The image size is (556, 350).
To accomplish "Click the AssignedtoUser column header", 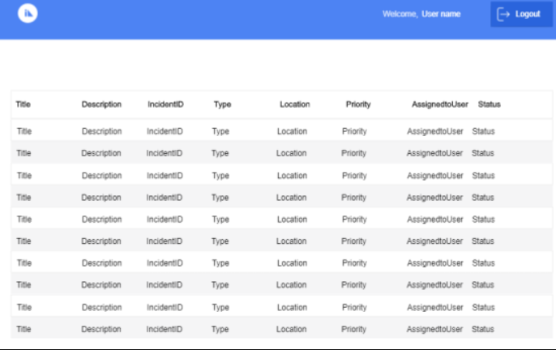I will pyautogui.click(x=440, y=105).
